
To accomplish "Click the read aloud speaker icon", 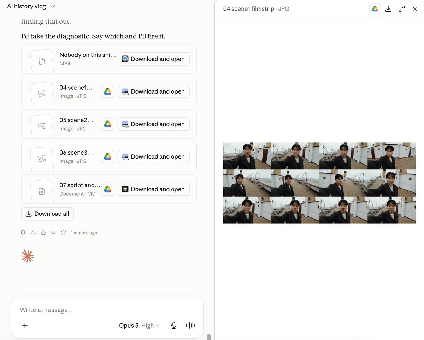I will pyautogui.click(x=34, y=233).
